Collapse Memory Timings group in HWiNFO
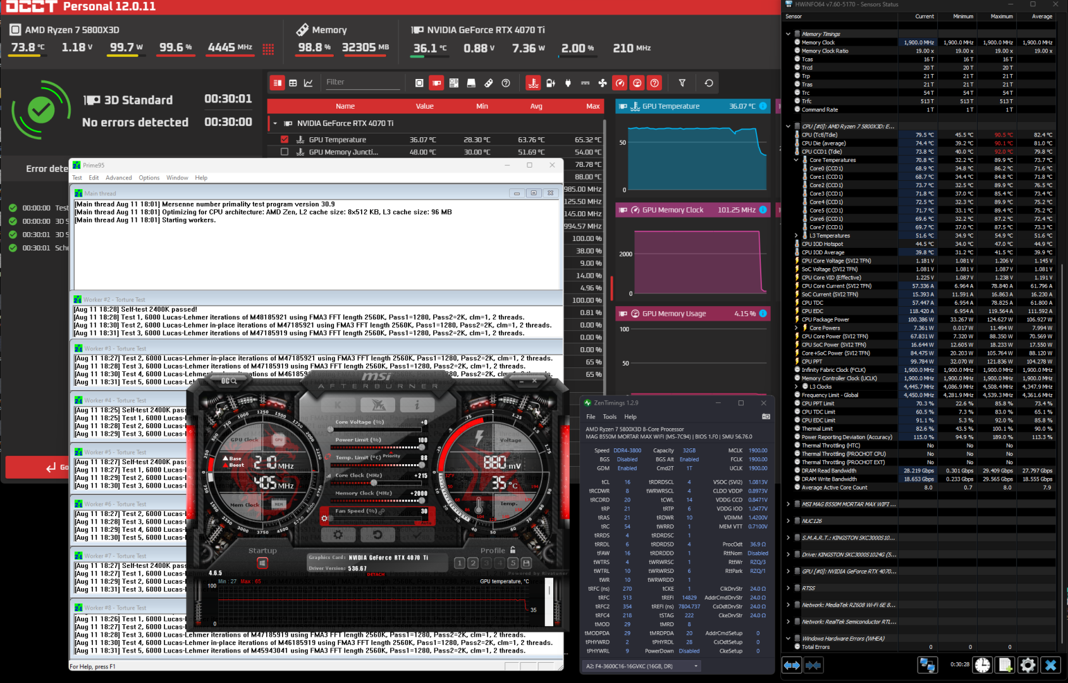 click(x=788, y=34)
